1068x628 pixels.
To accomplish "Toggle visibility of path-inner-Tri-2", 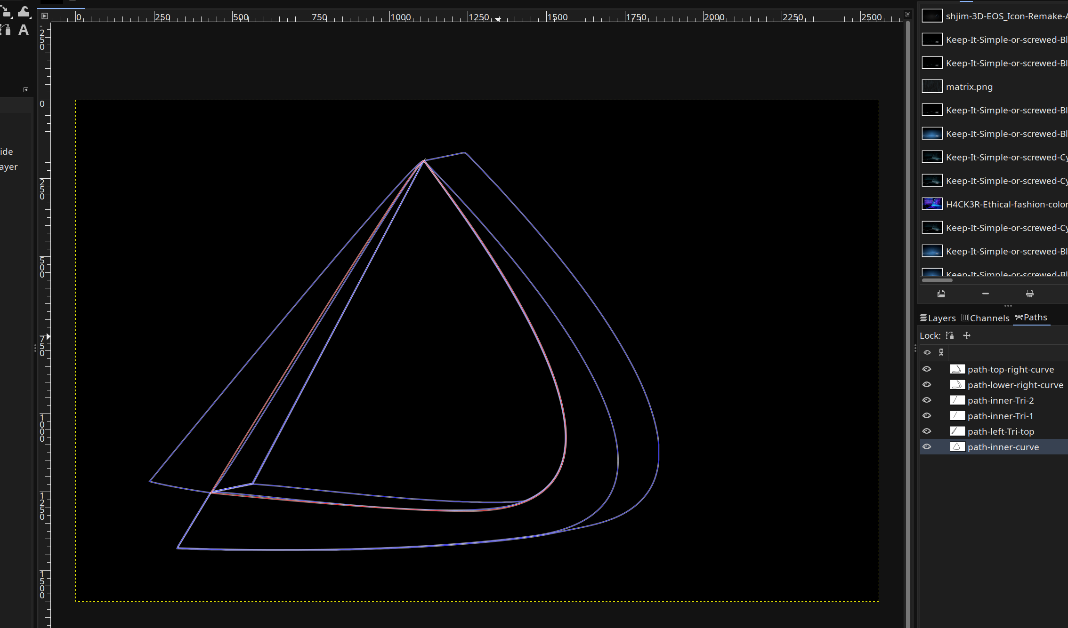I will [x=927, y=400].
